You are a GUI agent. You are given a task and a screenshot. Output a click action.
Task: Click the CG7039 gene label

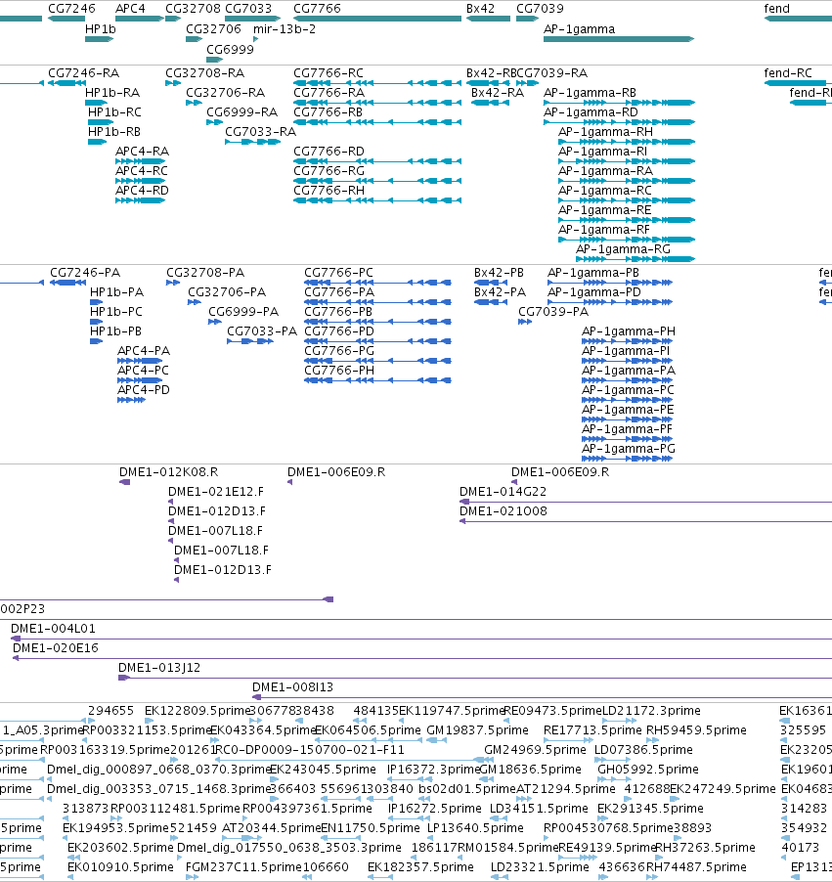pyautogui.click(x=540, y=9)
